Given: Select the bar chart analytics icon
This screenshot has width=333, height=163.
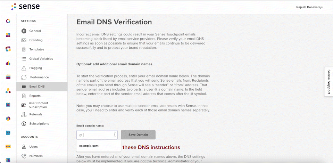Looking at the screenshot, I should point(8,63).
